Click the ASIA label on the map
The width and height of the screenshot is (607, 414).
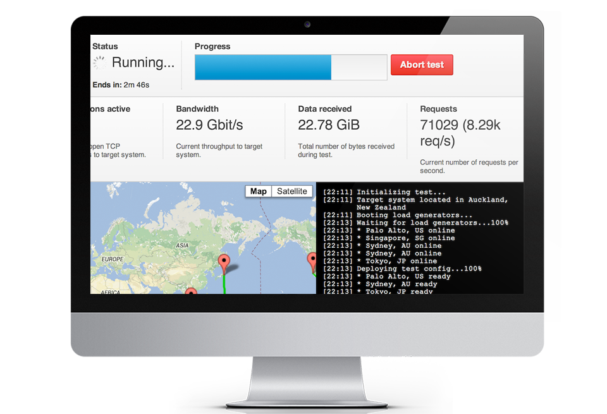(x=182, y=245)
